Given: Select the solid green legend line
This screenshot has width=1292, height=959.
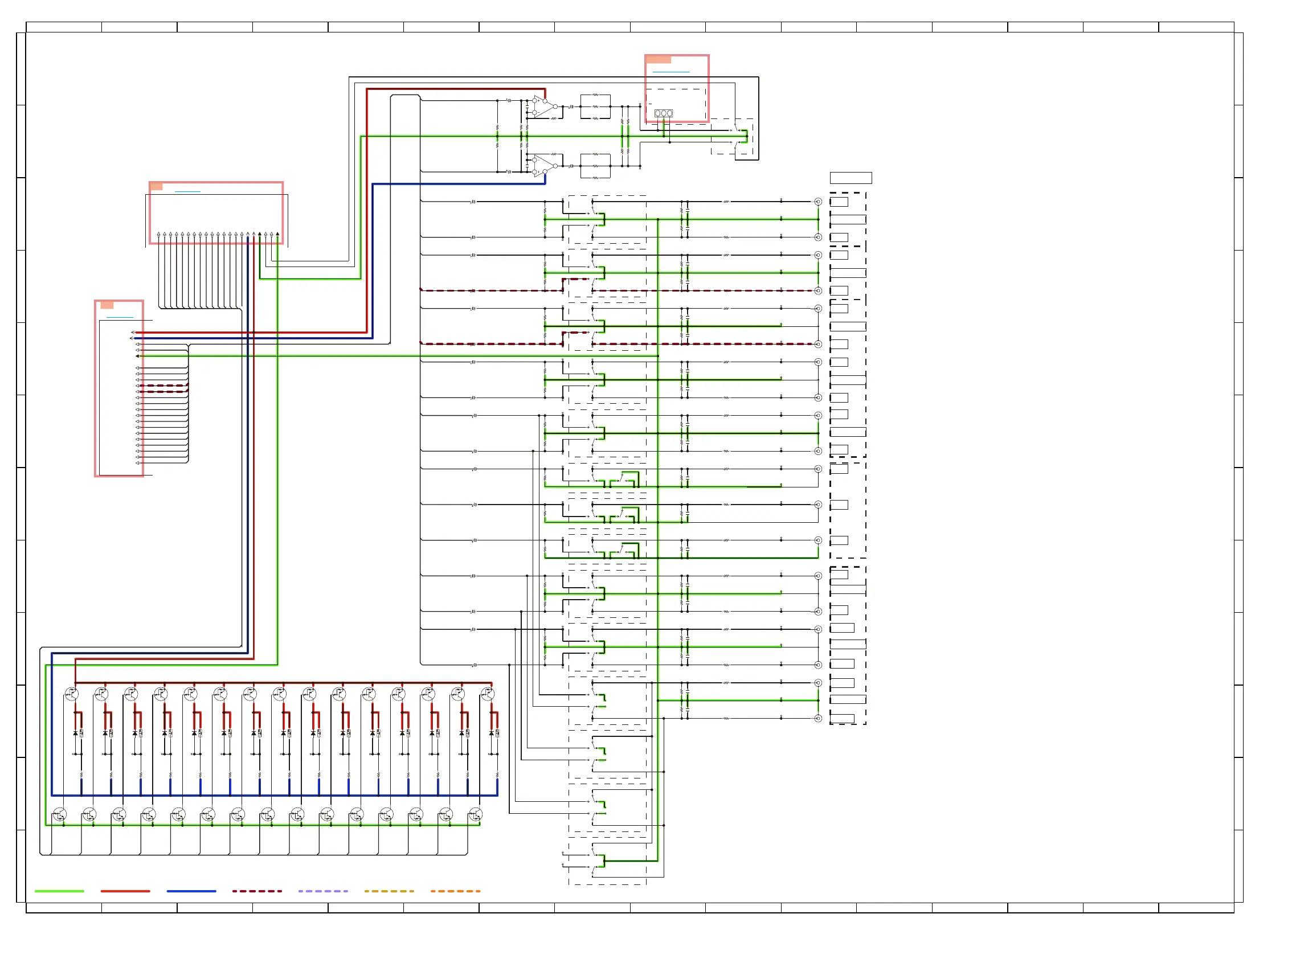Looking at the screenshot, I should pyautogui.click(x=59, y=891).
